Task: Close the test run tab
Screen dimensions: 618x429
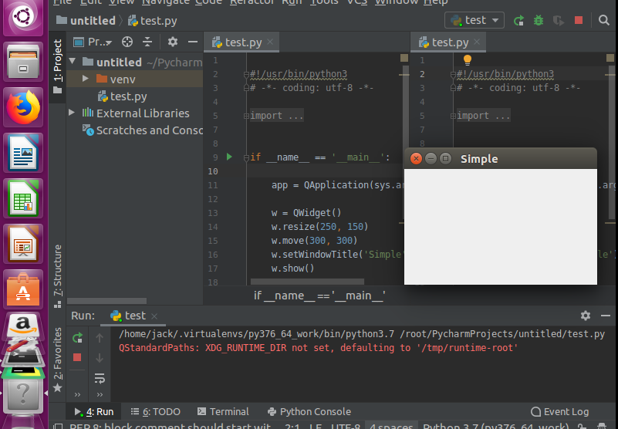Action: 154,316
